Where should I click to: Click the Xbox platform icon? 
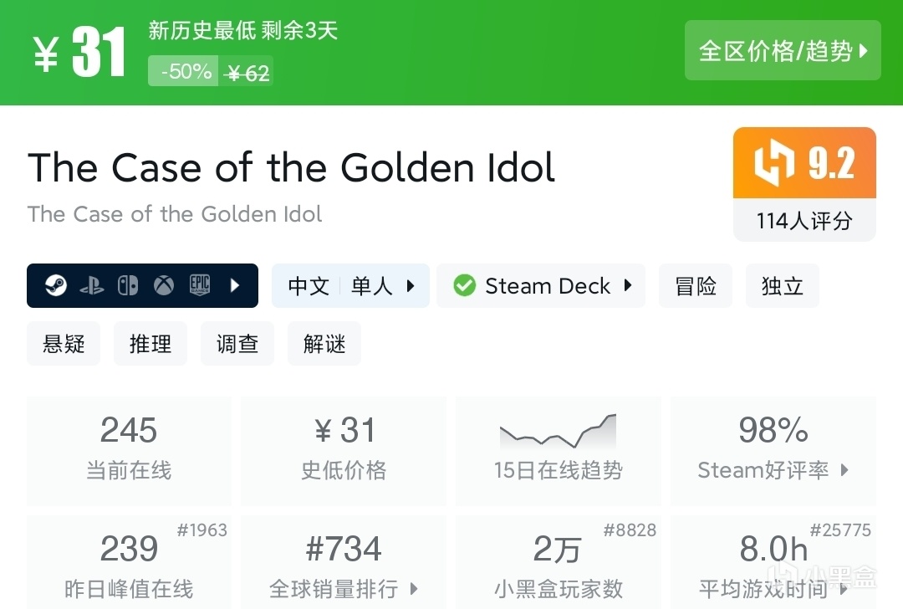[164, 286]
